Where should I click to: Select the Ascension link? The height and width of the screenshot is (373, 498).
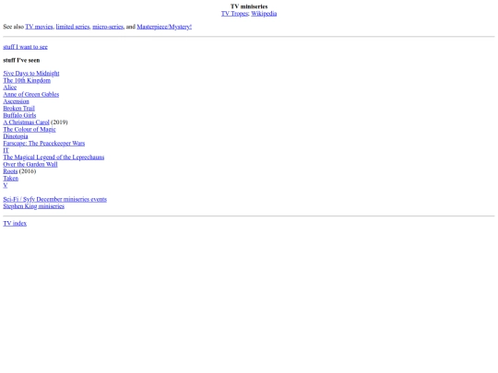pyautogui.click(x=17, y=101)
